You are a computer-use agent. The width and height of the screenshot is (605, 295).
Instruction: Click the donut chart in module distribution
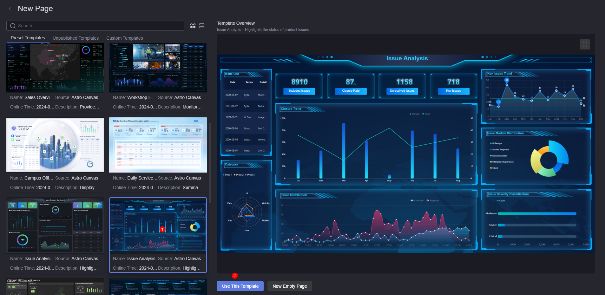549,159
